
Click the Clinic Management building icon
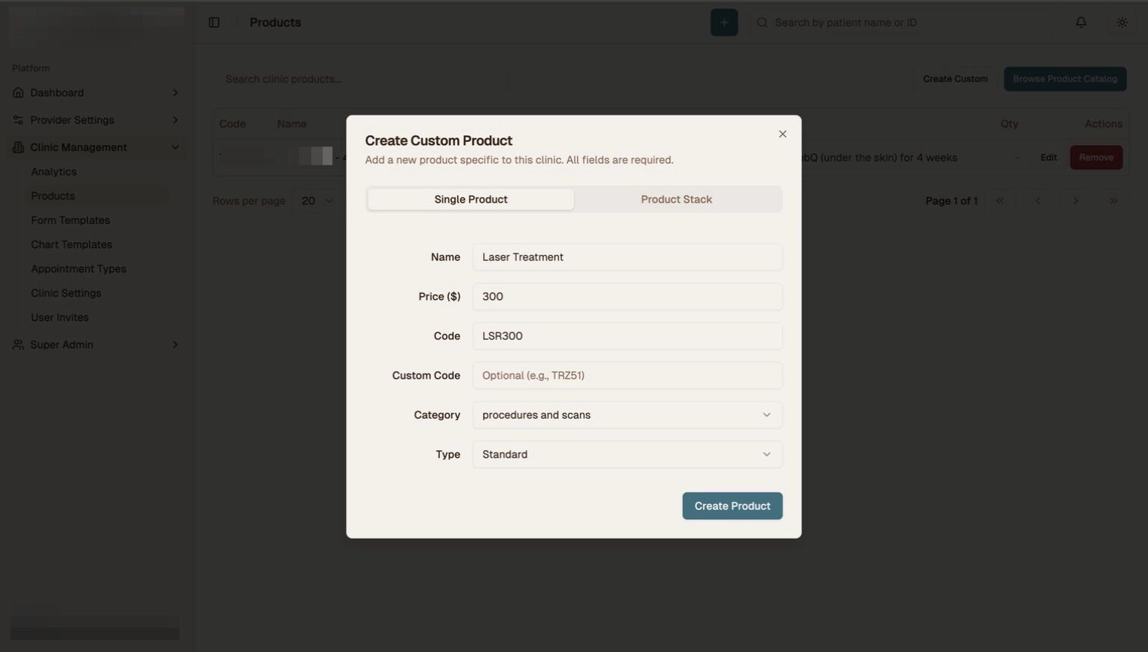tap(17, 146)
